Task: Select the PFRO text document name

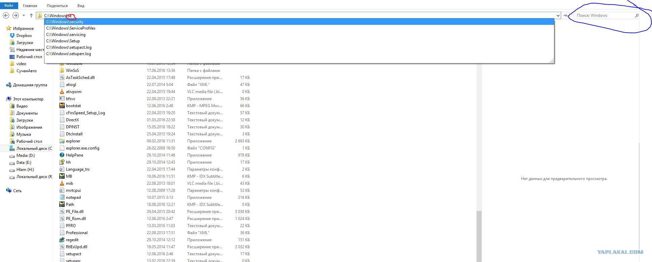Action: point(71,226)
